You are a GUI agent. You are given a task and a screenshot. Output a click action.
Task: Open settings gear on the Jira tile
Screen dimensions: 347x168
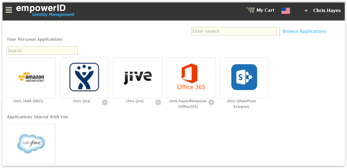coord(105,102)
